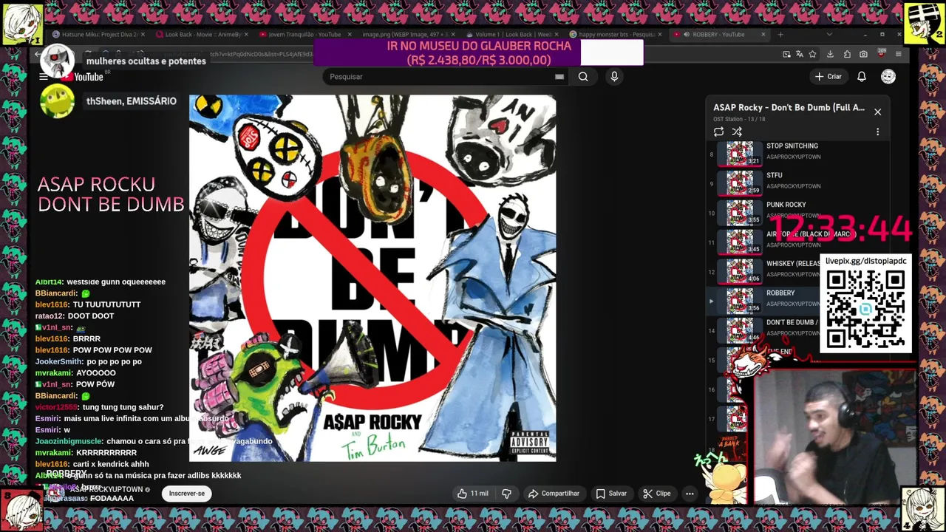Open YouTube notifications bell
The height and width of the screenshot is (532, 946).
click(862, 76)
